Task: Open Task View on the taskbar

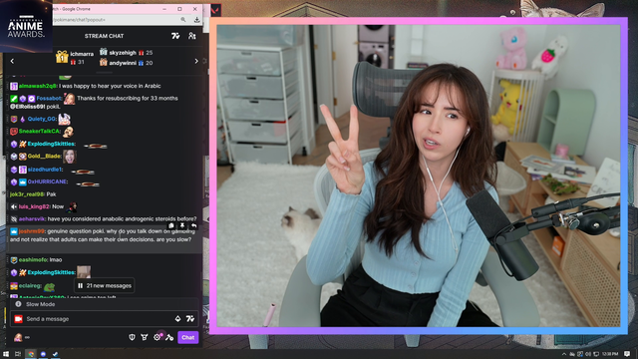Action: click(x=18, y=354)
